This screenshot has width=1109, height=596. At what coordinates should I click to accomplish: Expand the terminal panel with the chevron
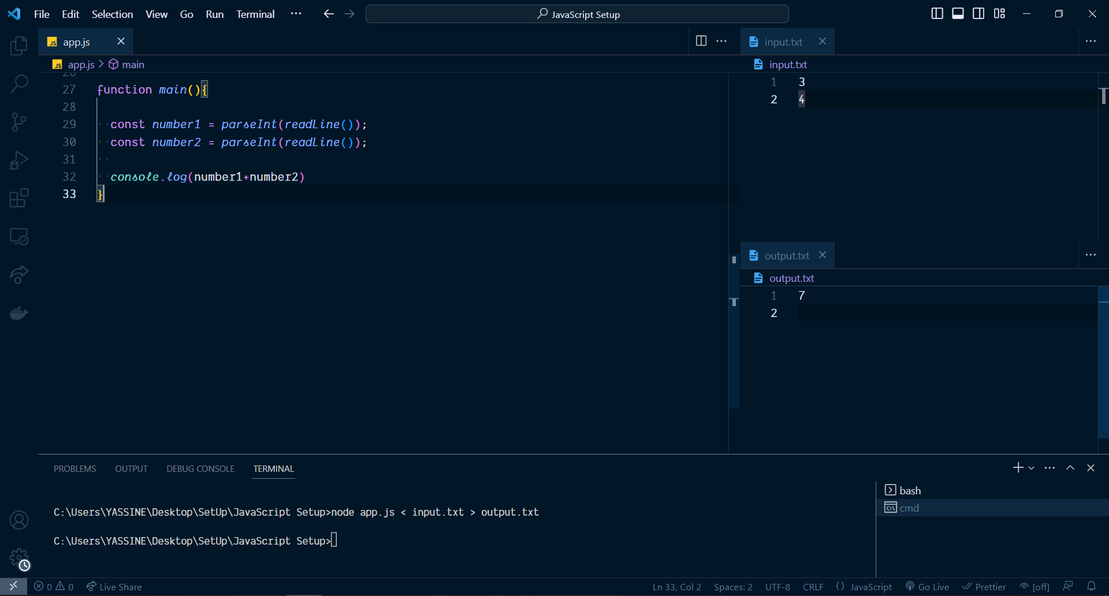click(x=1070, y=468)
